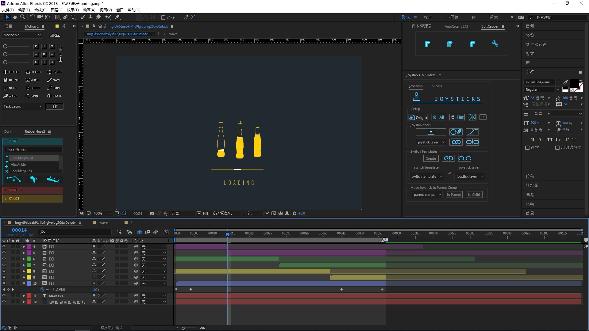
Task: Click the to Parent button
Action: click(454, 195)
